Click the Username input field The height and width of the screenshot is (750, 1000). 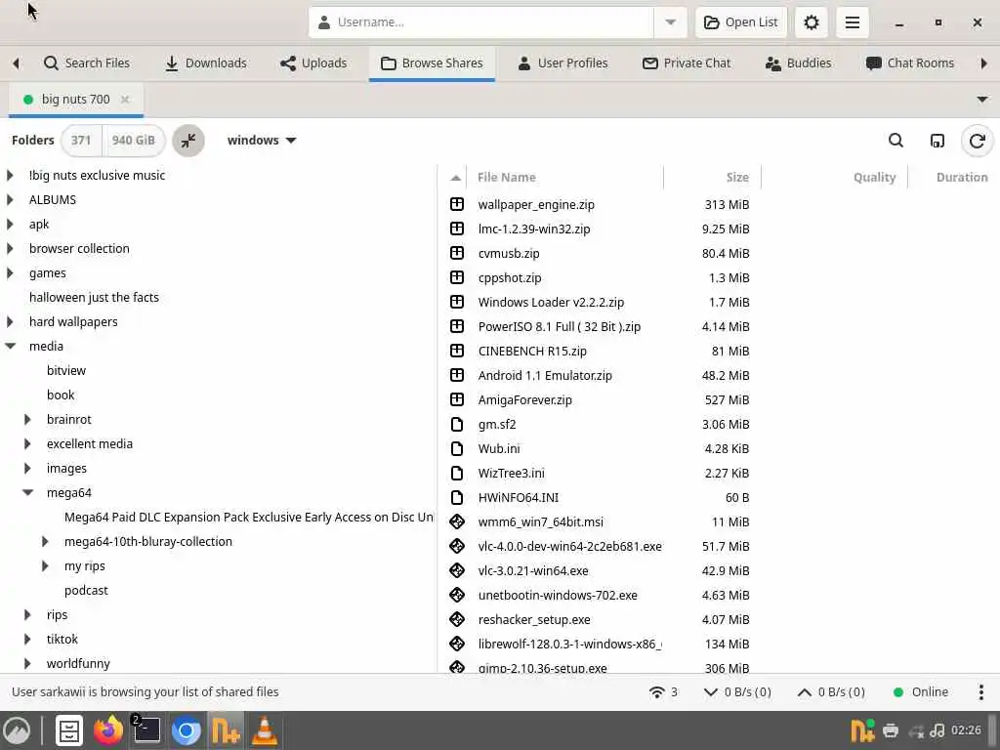480,22
